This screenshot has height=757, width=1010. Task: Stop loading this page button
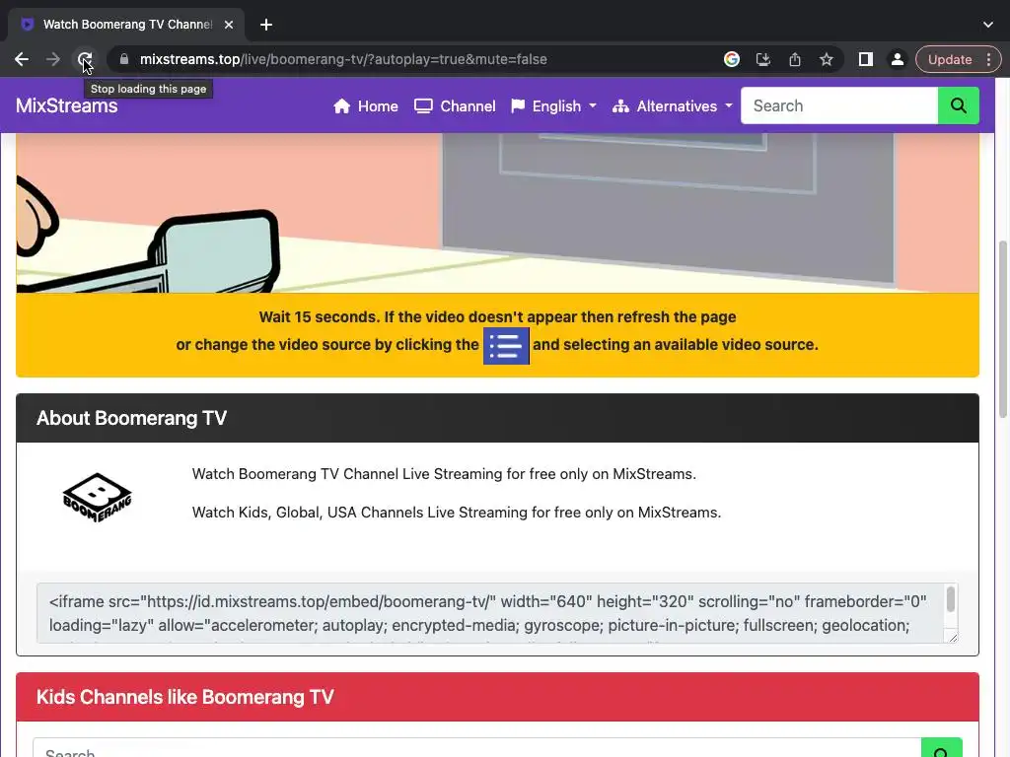(x=85, y=59)
